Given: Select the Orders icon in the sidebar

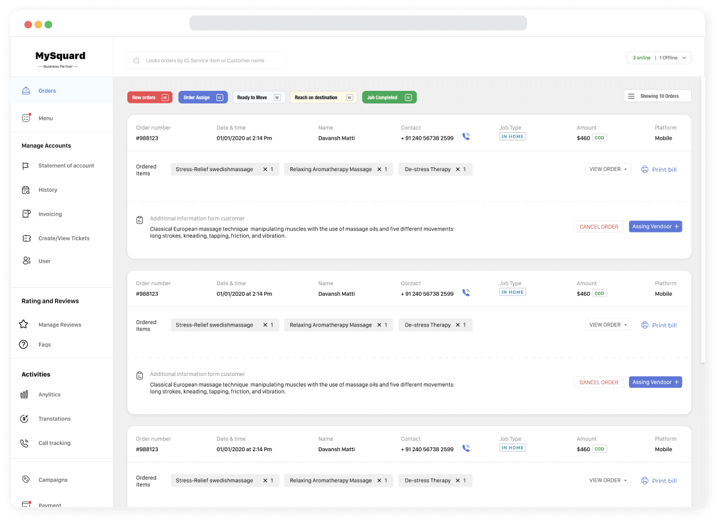Looking at the screenshot, I should (x=25, y=90).
